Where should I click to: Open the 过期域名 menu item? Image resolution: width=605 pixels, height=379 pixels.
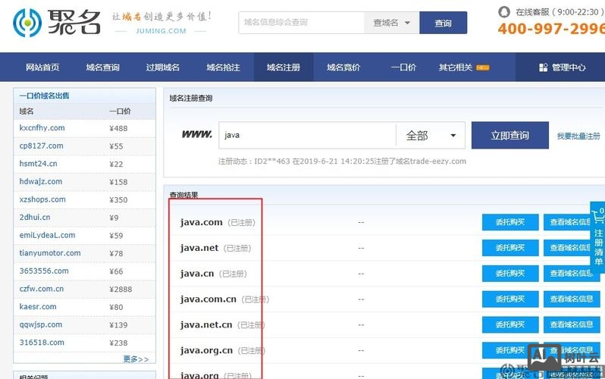[163, 67]
